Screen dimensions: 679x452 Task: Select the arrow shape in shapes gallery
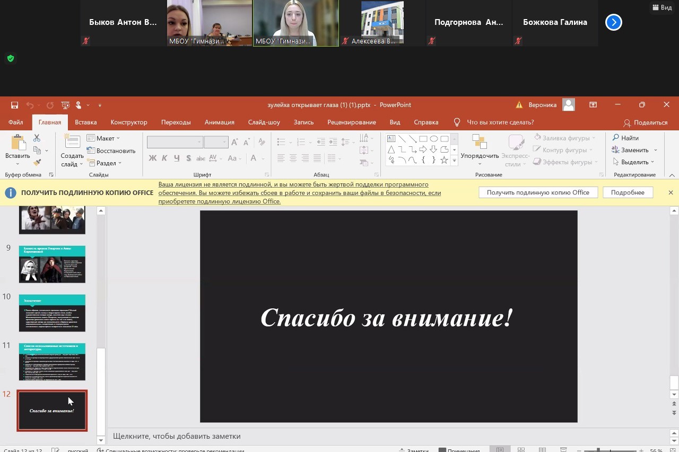click(423, 149)
